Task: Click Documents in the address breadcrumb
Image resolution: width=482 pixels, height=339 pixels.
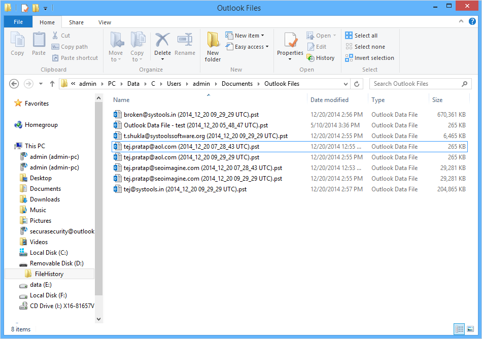Action: pyautogui.click(x=237, y=84)
